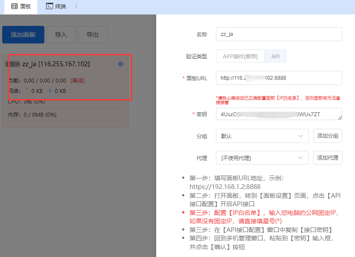The image size is (355, 257).
Task: Click the 内存: 0 / 0MB (0%) text
Action: (x=32, y=115)
